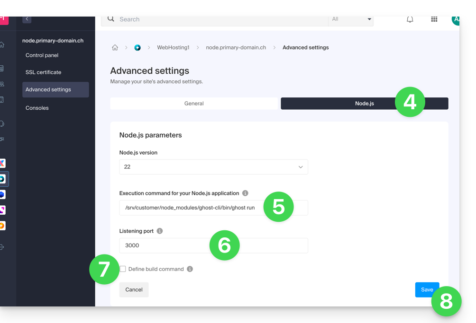
Task: Open the Node.js version dropdown
Action: click(213, 167)
